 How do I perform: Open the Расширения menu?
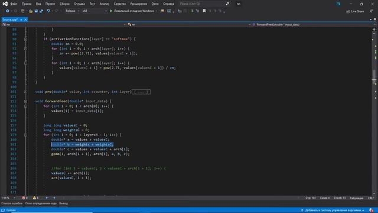click(x=138, y=4)
